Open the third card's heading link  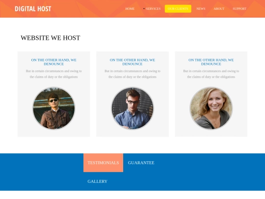tap(211, 62)
